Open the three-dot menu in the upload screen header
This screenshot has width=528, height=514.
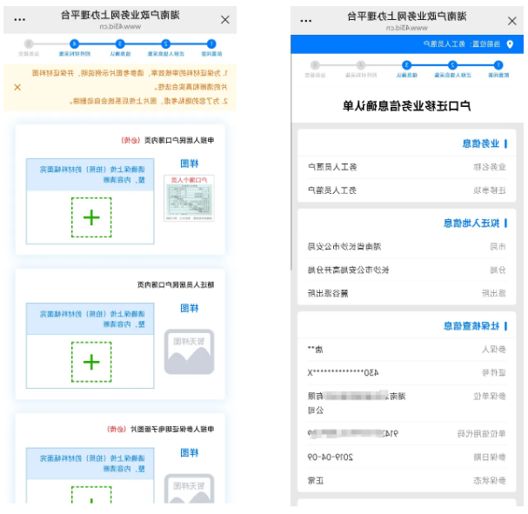pos(19,20)
